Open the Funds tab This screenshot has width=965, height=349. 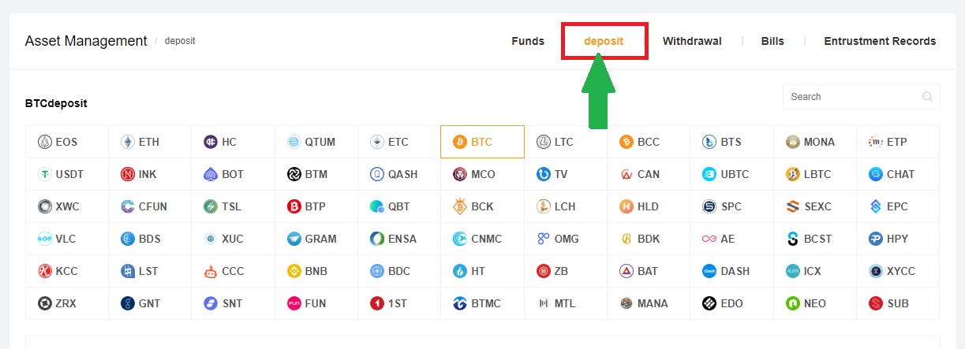pos(528,41)
